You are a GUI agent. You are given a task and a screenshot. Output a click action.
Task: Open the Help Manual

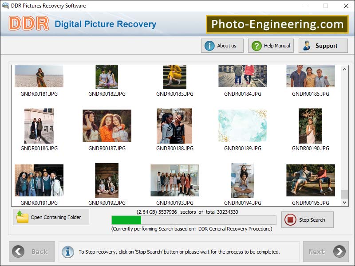click(x=271, y=45)
